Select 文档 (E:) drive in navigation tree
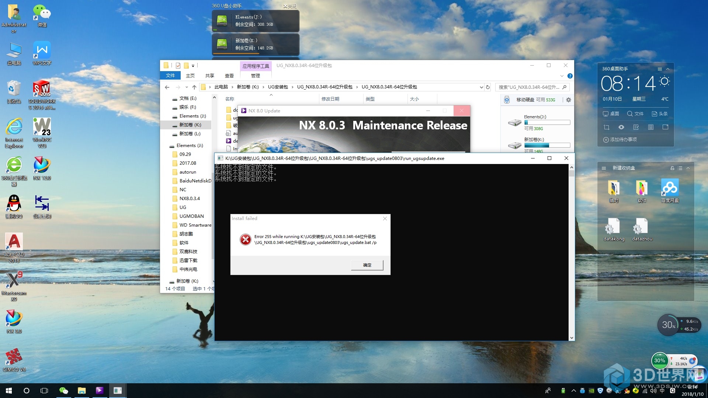The width and height of the screenshot is (708, 398). pyautogui.click(x=188, y=98)
